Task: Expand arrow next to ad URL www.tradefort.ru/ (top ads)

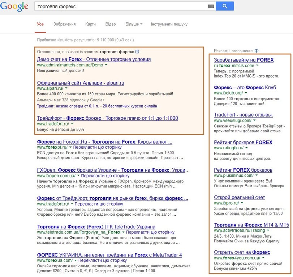Action: 72,123
